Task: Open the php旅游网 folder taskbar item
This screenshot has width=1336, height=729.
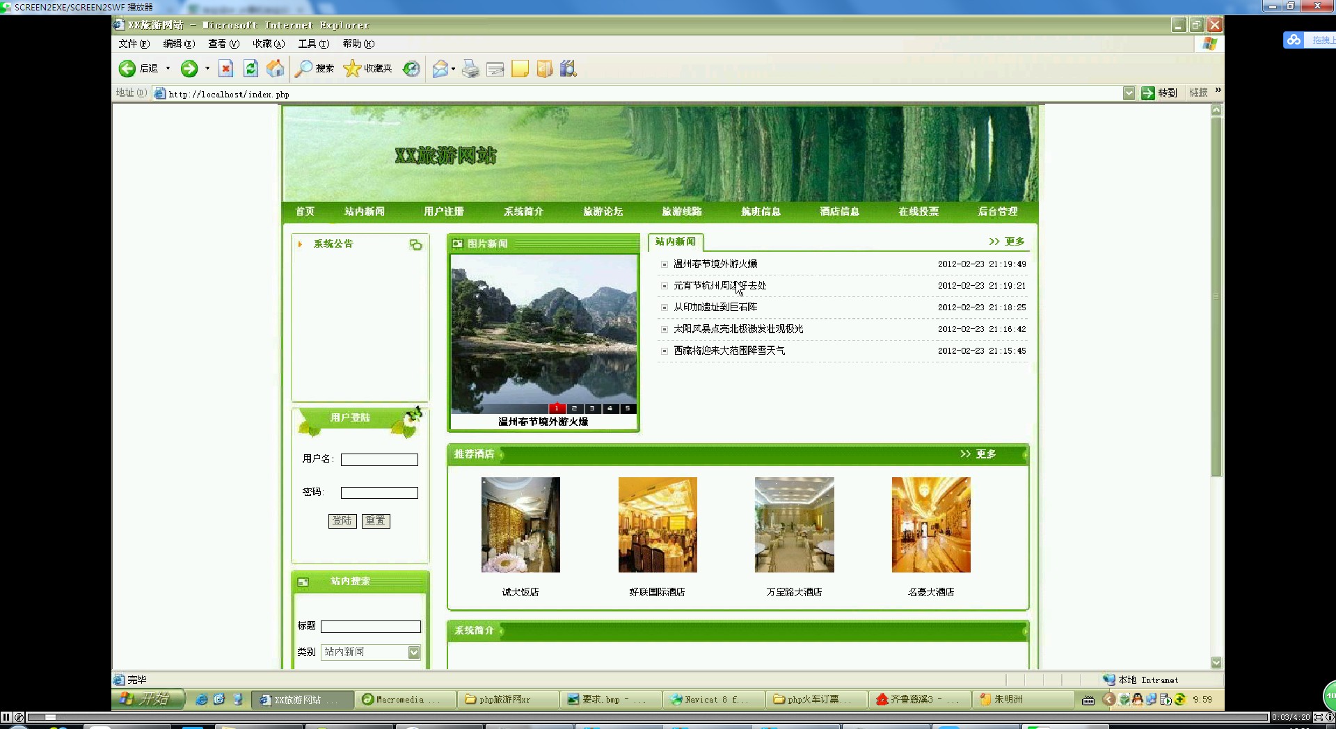Action: pos(508,699)
